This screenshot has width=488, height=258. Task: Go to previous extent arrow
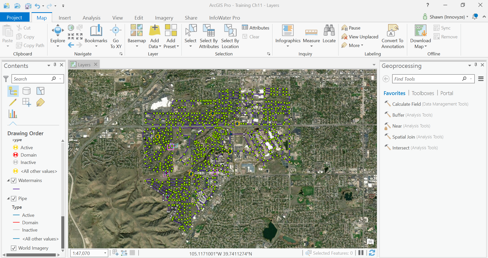pyautogui.click(x=71, y=45)
